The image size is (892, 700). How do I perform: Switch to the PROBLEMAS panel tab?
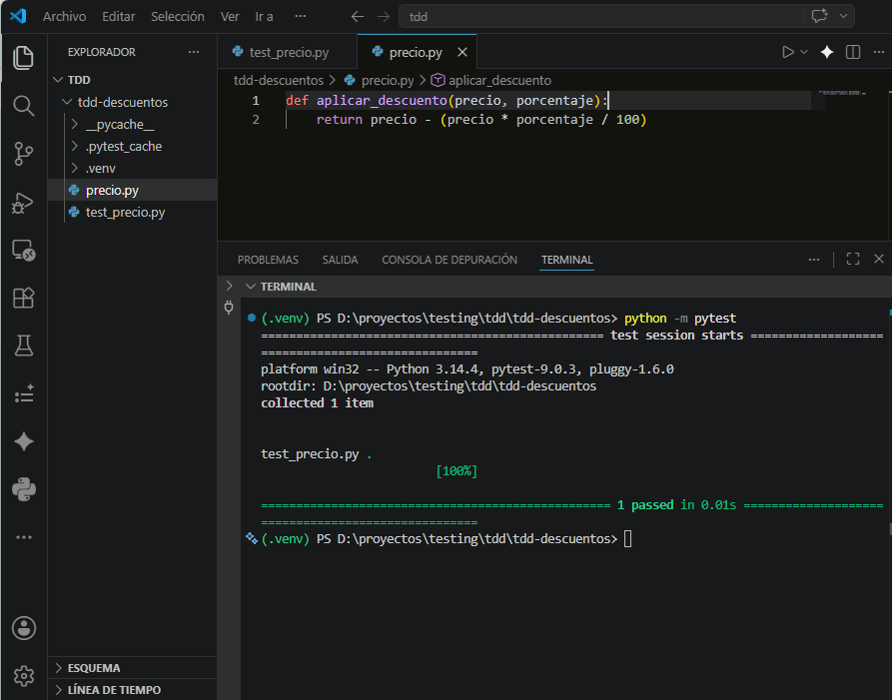click(x=268, y=260)
